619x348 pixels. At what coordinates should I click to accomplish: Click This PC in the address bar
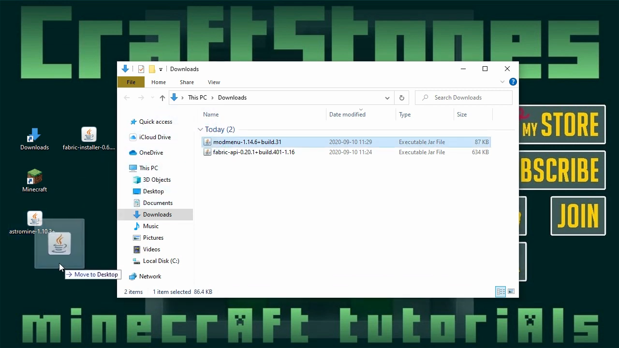point(197,98)
